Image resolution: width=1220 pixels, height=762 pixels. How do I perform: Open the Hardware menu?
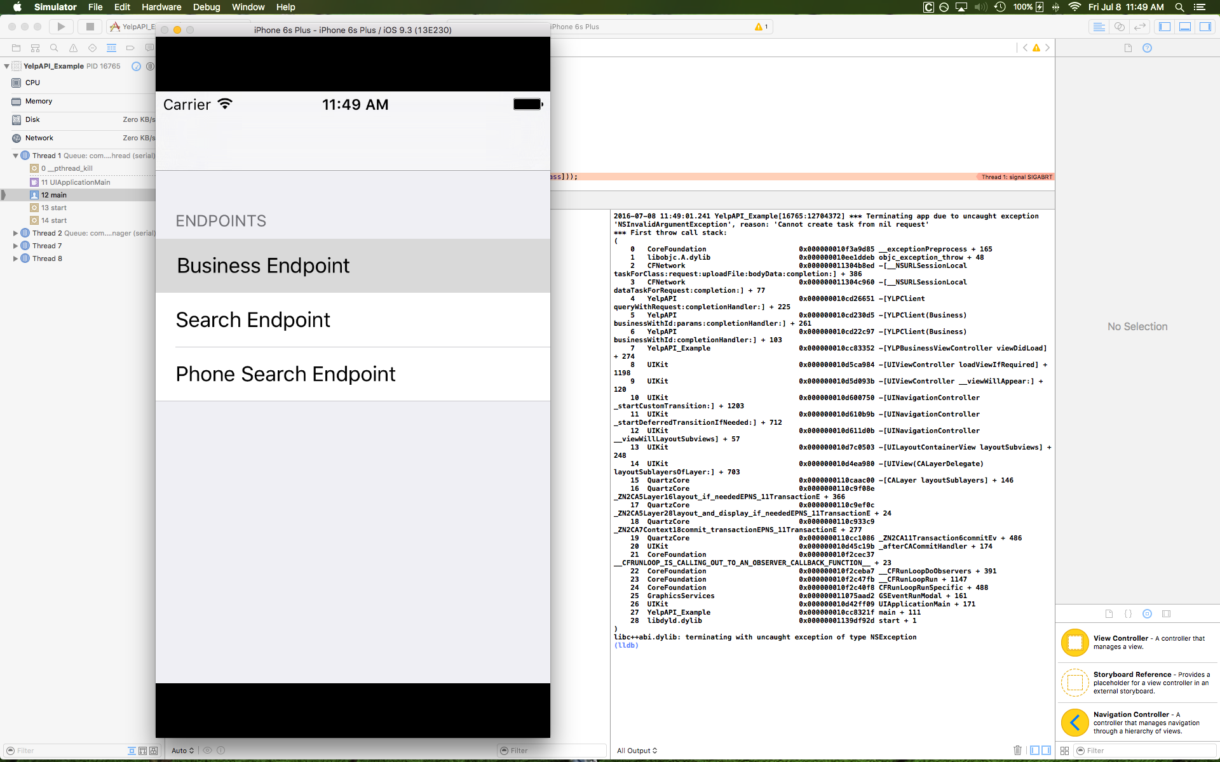click(161, 7)
